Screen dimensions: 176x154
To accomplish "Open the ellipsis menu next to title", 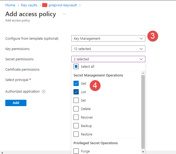I will [64, 14].
